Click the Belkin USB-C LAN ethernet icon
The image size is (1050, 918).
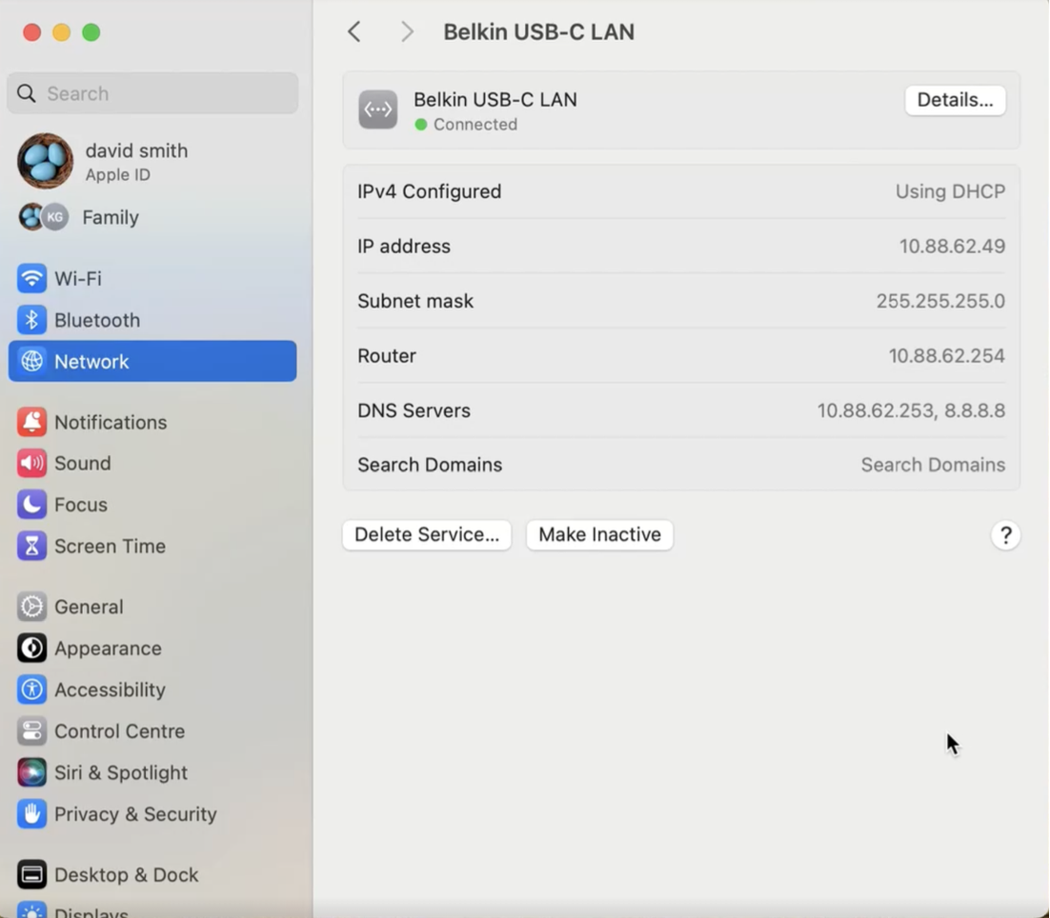pos(377,110)
